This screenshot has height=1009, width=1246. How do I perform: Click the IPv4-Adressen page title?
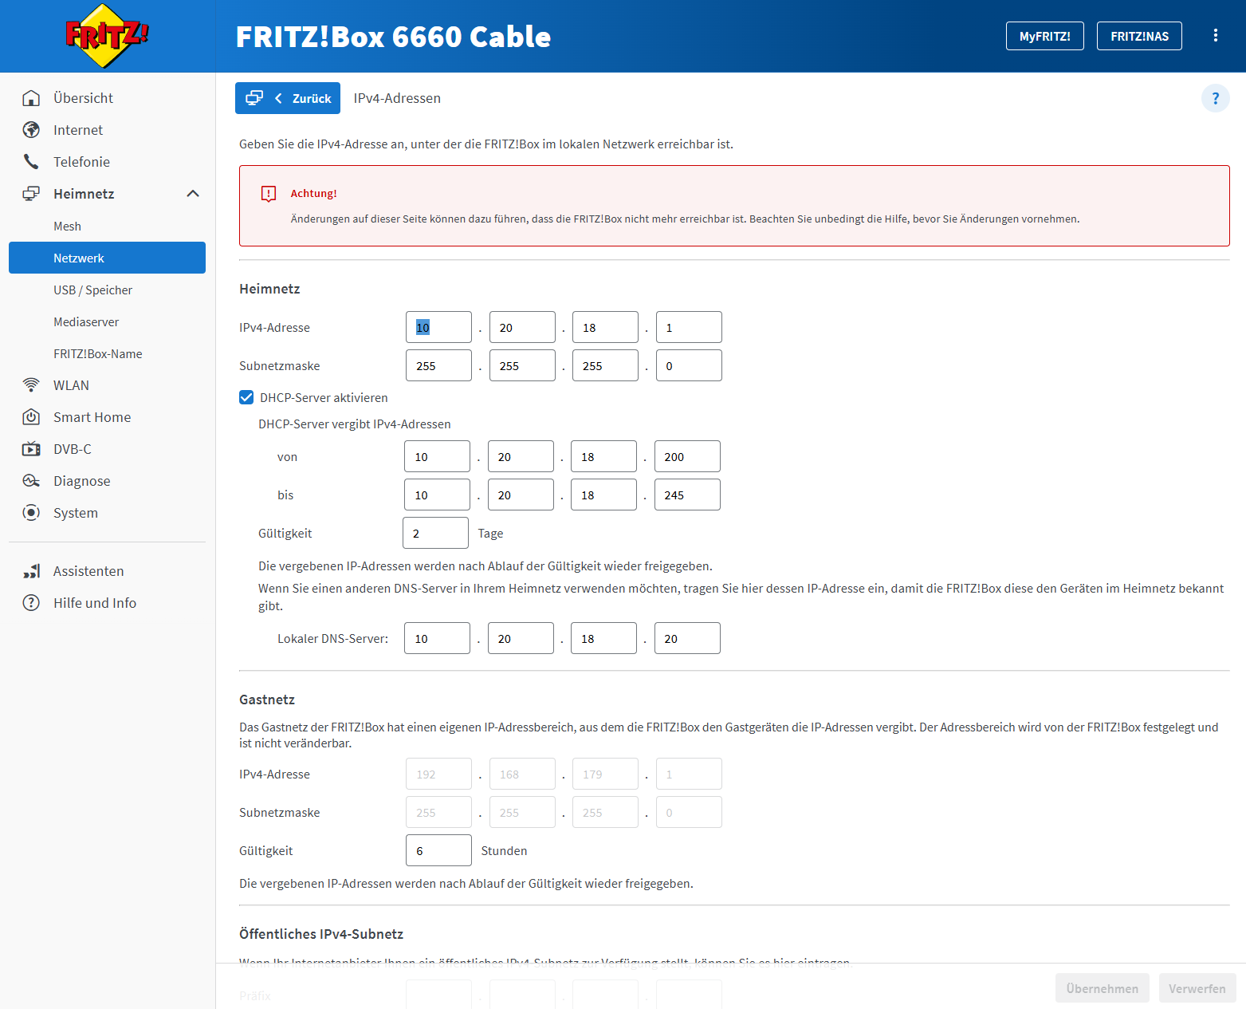[x=397, y=98]
